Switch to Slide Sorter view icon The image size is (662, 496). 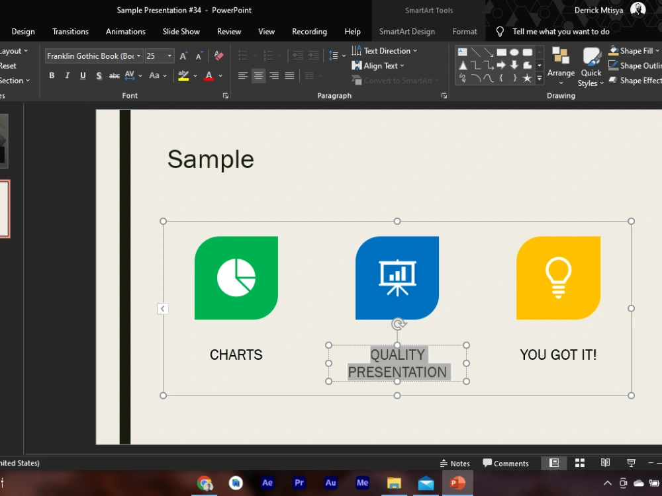pos(580,463)
